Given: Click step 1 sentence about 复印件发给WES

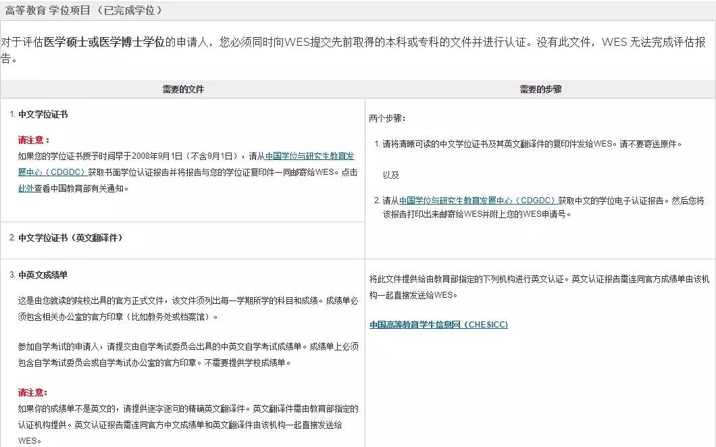Looking at the screenshot, I should pyautogui.click(x=532, y=144).
